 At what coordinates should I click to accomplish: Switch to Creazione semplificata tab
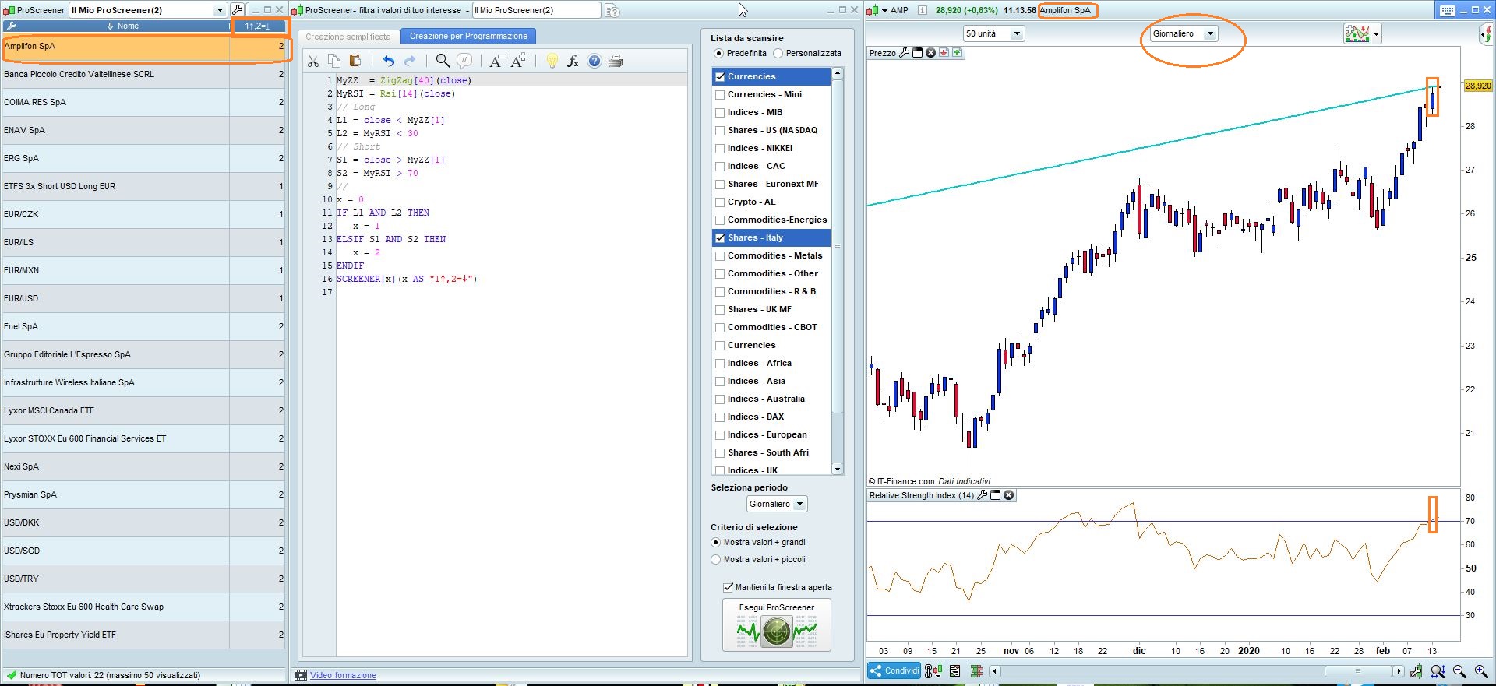[348, 37]
